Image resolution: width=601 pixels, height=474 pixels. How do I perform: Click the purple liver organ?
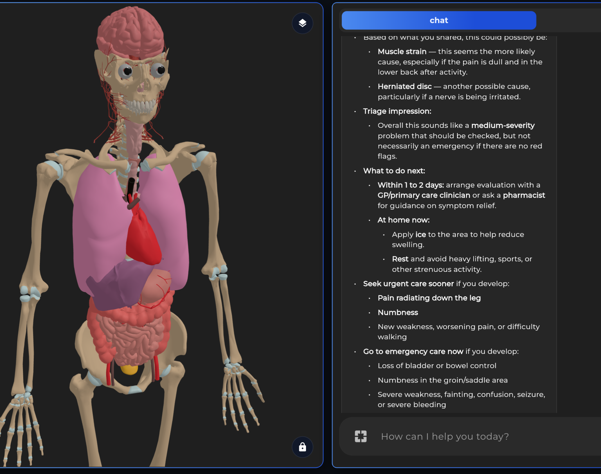(116, 288)
